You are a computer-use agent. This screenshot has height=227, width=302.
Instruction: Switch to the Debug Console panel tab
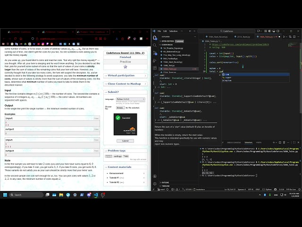(x=234, y=142)
